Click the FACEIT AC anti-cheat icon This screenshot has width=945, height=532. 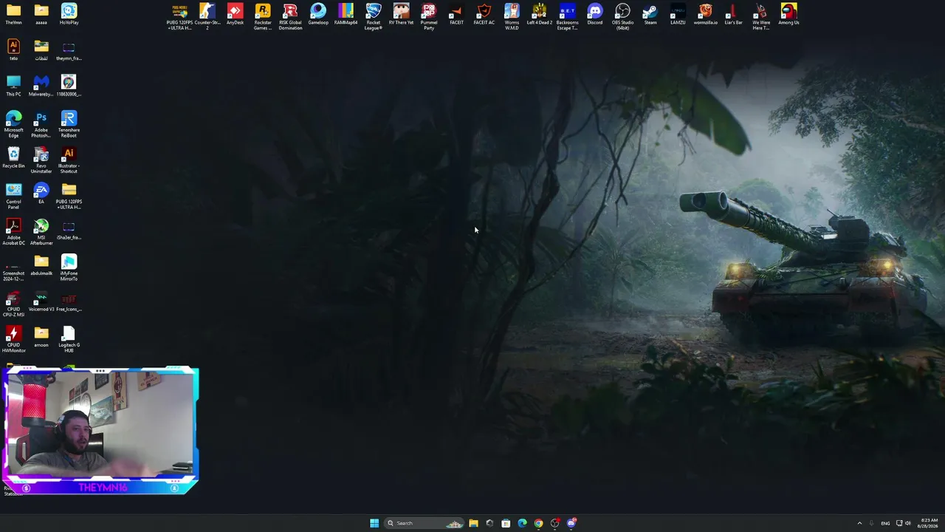484,14
